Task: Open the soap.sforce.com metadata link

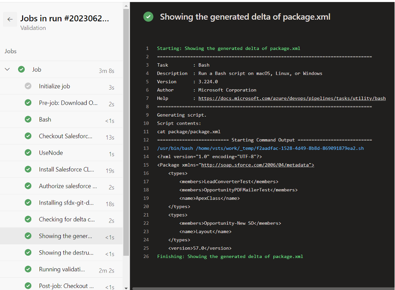Action: [257, 165]
